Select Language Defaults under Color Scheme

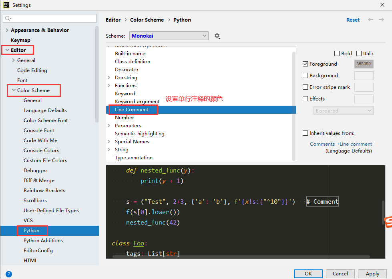point(45,110)
